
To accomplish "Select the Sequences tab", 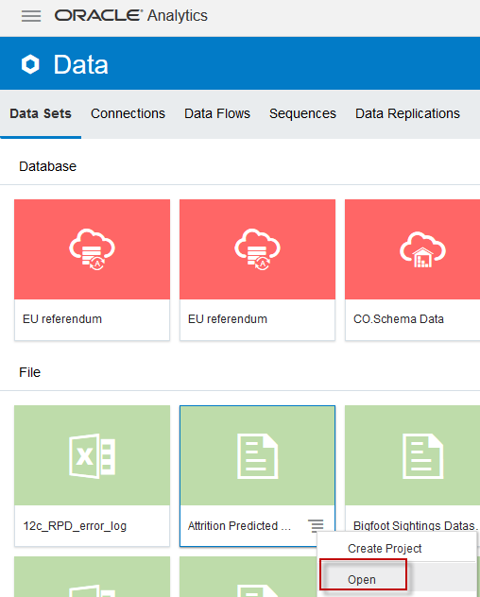I will click(302, 113).
